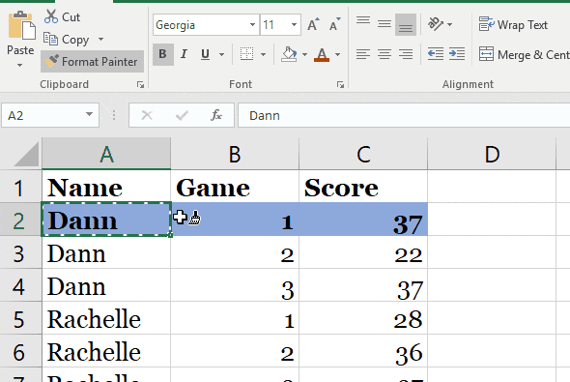Open the Georgia font name dropdown

pyautogui.click(x=252, y=25)
